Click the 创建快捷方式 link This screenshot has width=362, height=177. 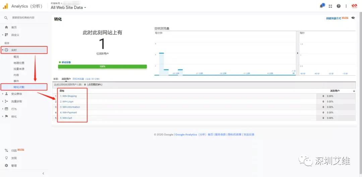tap(334, 18)
